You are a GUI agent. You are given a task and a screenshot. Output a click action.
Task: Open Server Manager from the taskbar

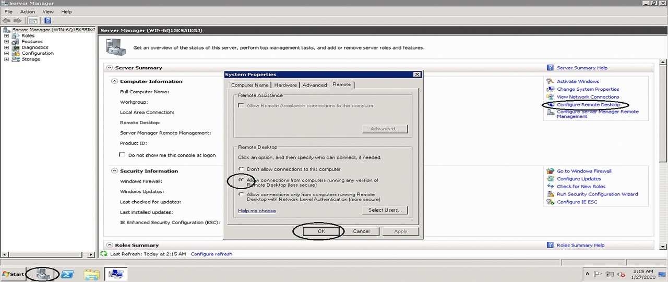pyautogui.click(x=43, y=274)
